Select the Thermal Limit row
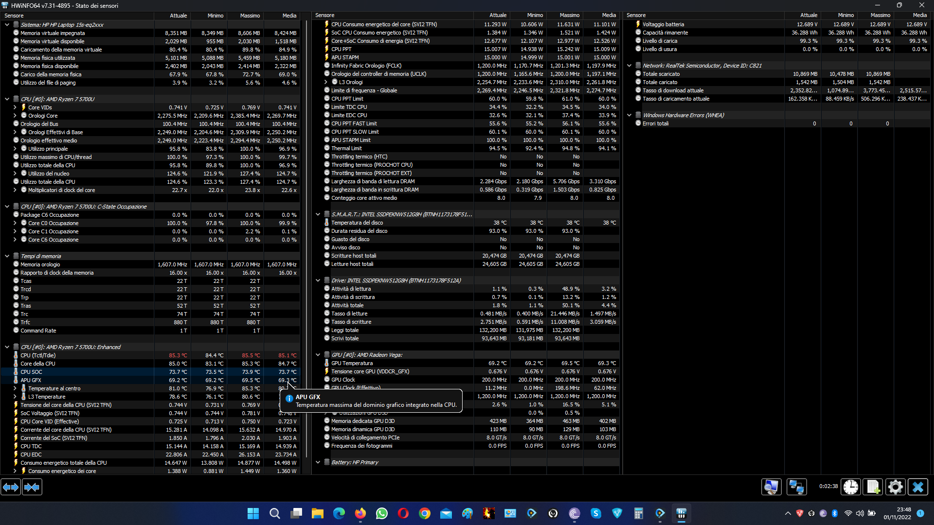This screenshot has height=525, width=934. [466, 148]
